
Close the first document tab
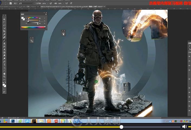pos(38,6)
